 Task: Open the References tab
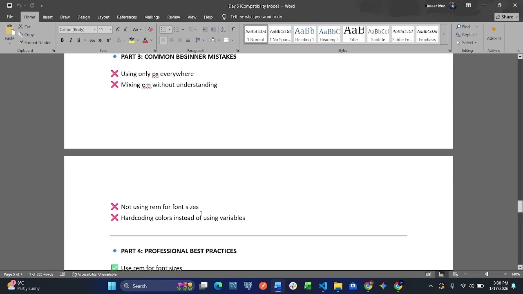pyautogui.click(x=127, y=17)
